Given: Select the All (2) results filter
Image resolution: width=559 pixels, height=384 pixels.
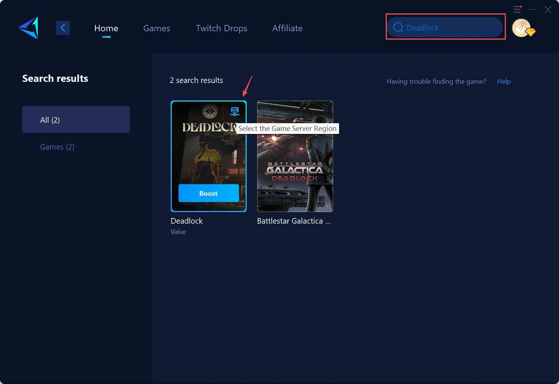Looking at the screenshot, I should point(76,119).
